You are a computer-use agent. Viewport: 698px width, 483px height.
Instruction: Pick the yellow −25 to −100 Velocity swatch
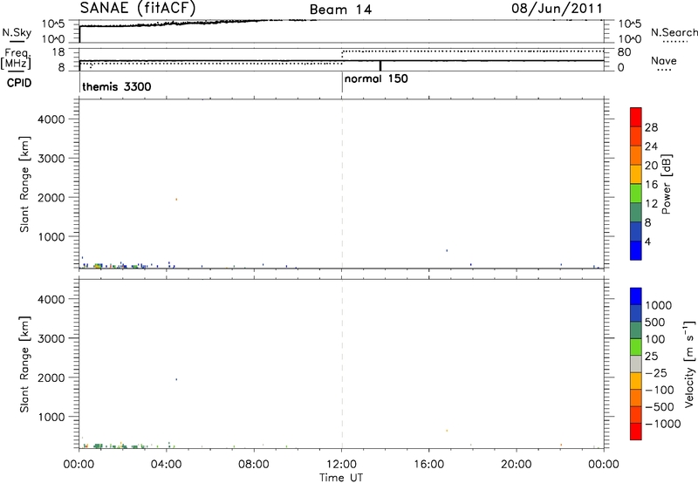(636, 381)
